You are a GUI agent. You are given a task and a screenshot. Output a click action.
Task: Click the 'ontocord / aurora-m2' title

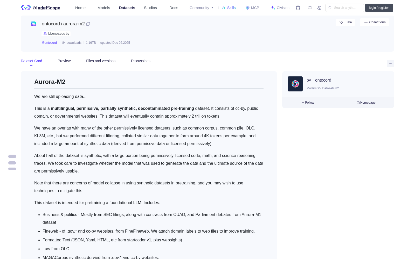[x=63, y=24]
